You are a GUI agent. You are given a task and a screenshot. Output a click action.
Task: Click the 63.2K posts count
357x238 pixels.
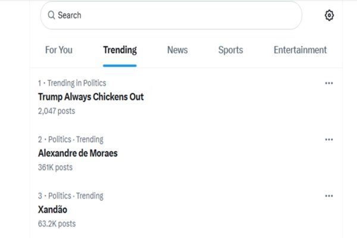[x=57, y=224]
